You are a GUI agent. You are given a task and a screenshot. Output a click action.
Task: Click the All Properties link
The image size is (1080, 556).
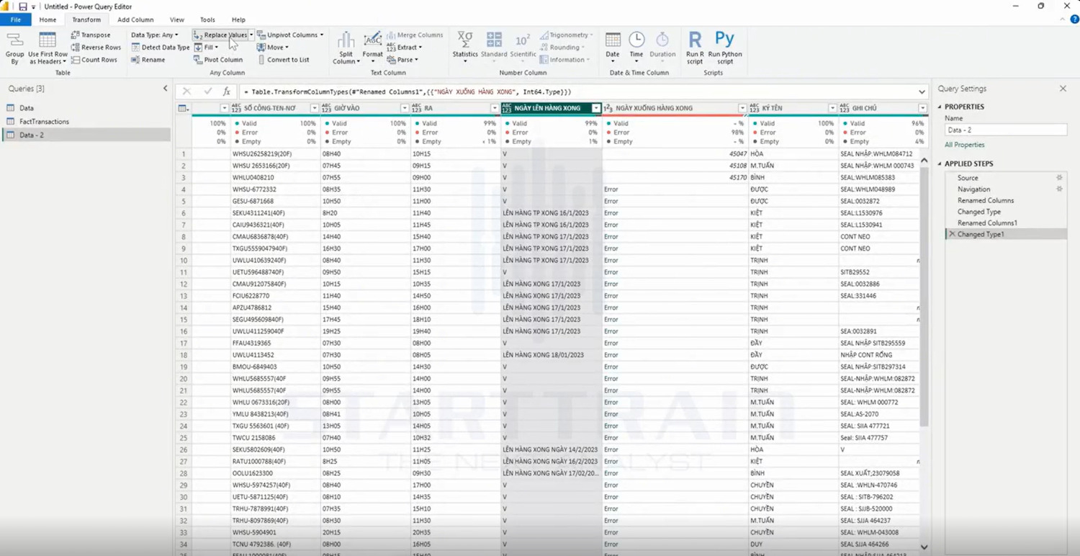point(964,145)
